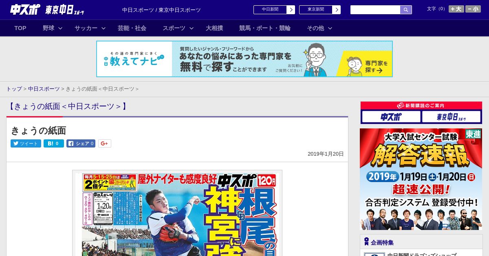Open the 東京新聞 link button
489x256 pixels.
pyautogui.click(x=316, y=10)
